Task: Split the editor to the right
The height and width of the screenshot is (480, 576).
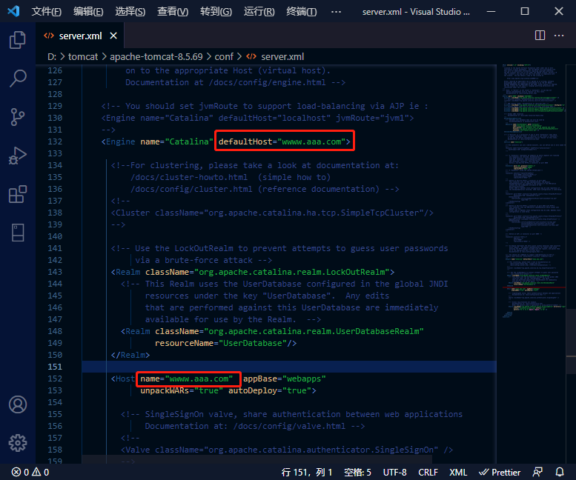Action: coord(540,36)
